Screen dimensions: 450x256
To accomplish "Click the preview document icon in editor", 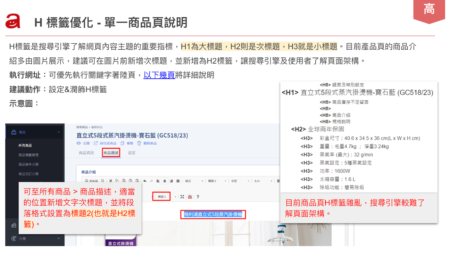I will [x=103, y=181].
